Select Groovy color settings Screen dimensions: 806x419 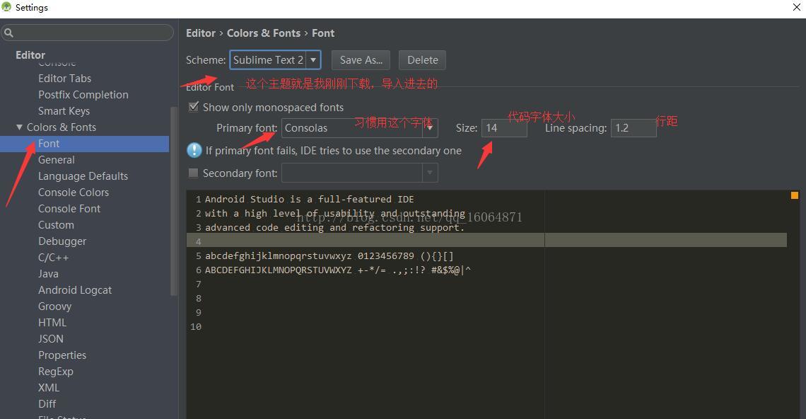tap(54, 306)
